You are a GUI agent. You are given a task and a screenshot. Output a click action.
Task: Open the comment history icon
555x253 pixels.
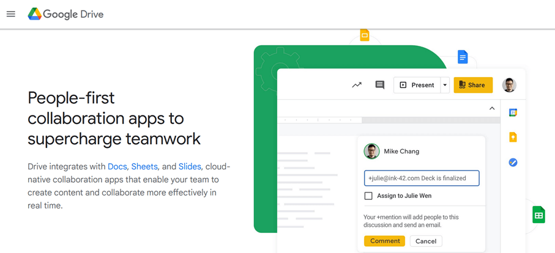coord(380,85)
